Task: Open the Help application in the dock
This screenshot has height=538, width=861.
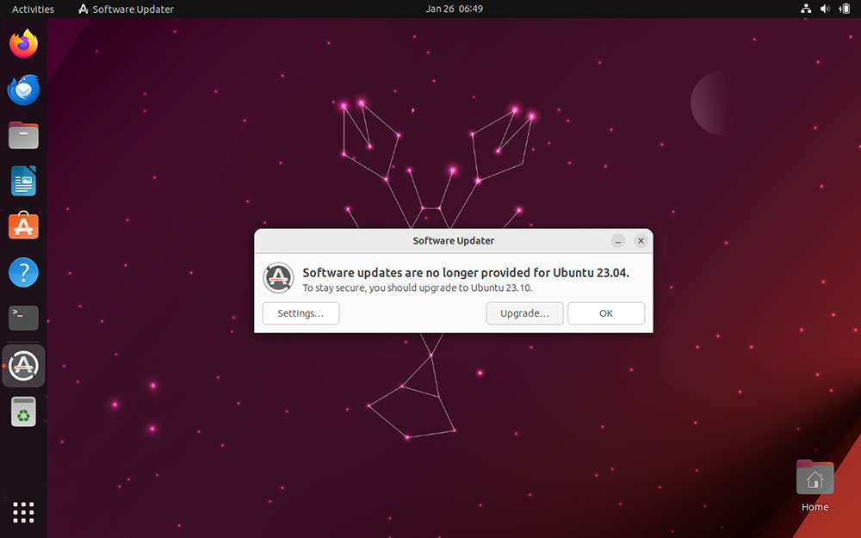Action: pos(23,272)
